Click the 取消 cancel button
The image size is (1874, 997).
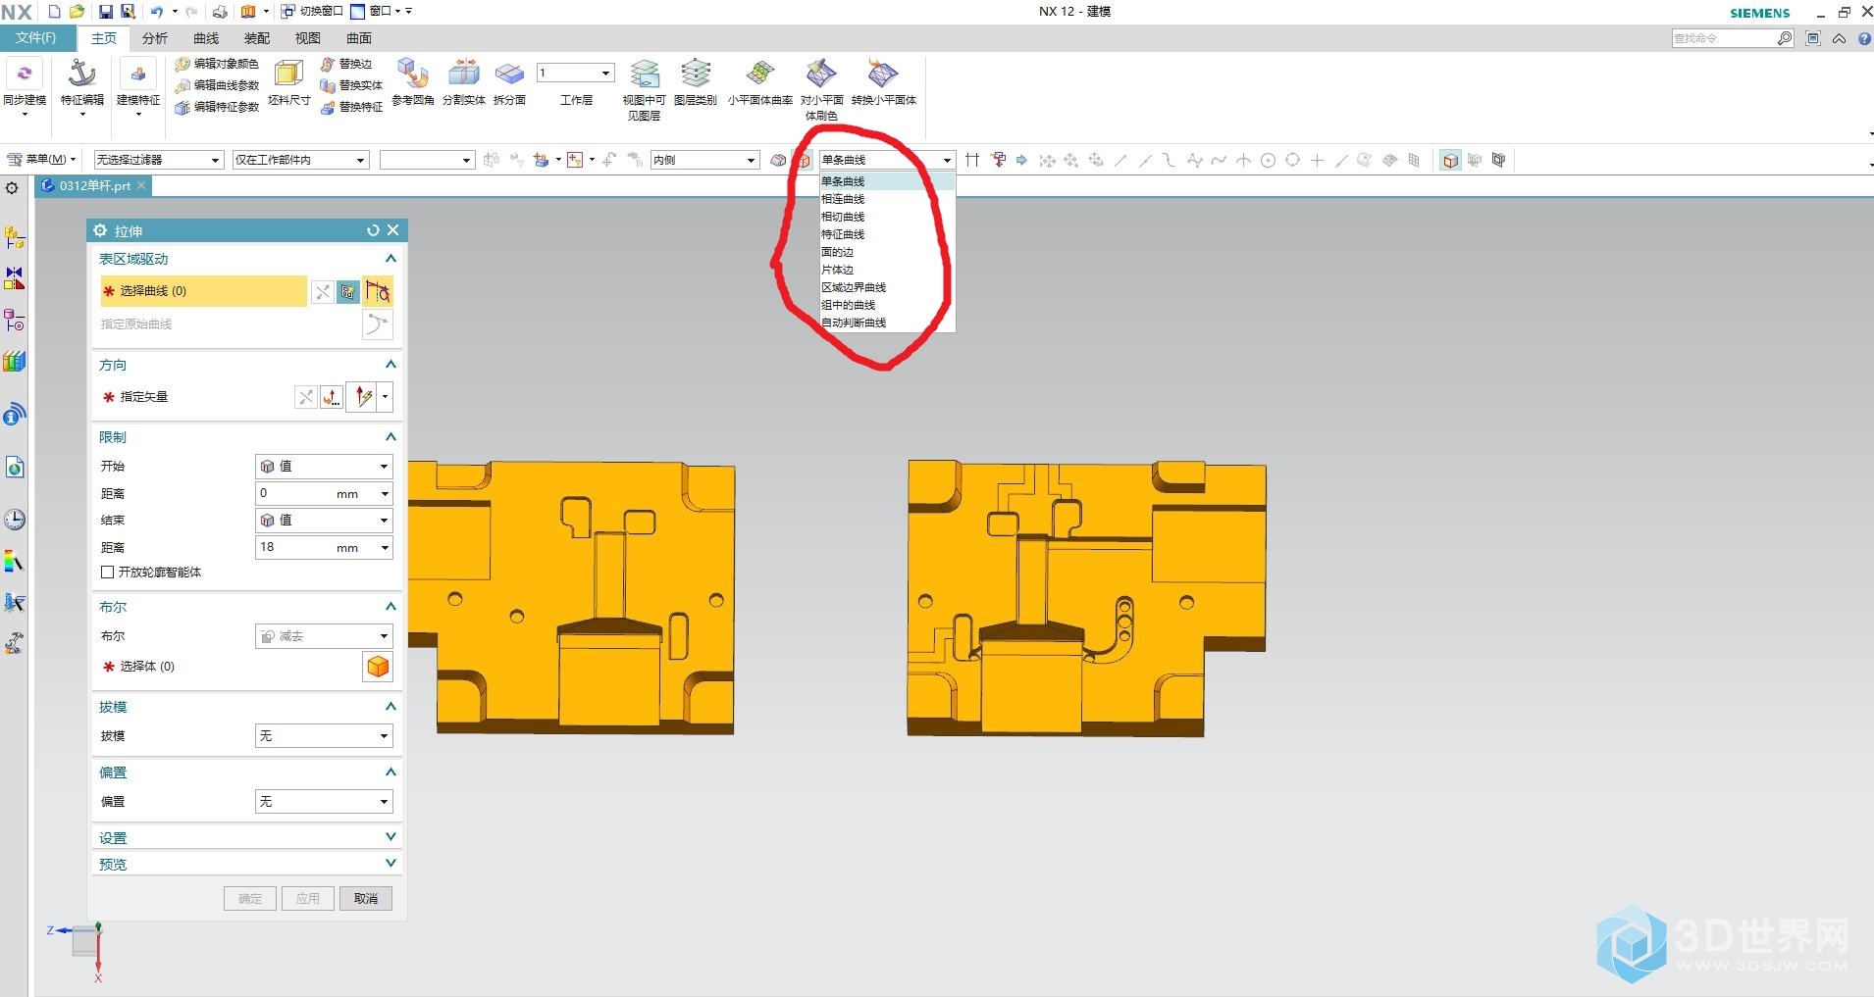pyautogui.click(x=366, y=898)
